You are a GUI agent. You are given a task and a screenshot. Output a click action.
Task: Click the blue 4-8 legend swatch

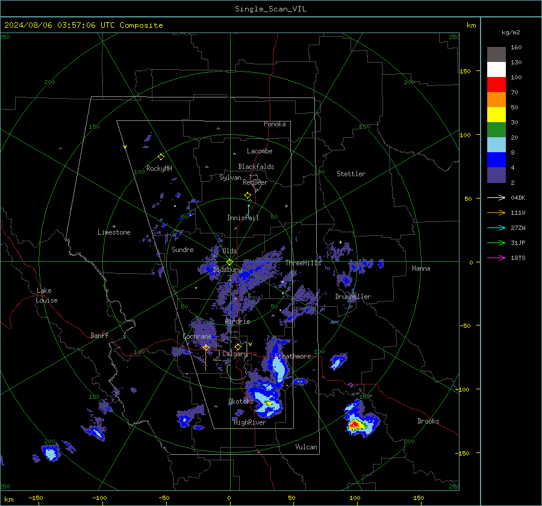pyautogui.click(x=496, y=160)
